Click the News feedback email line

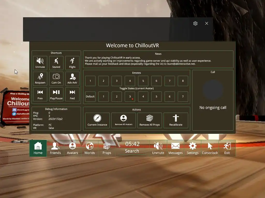coord(140,64)
